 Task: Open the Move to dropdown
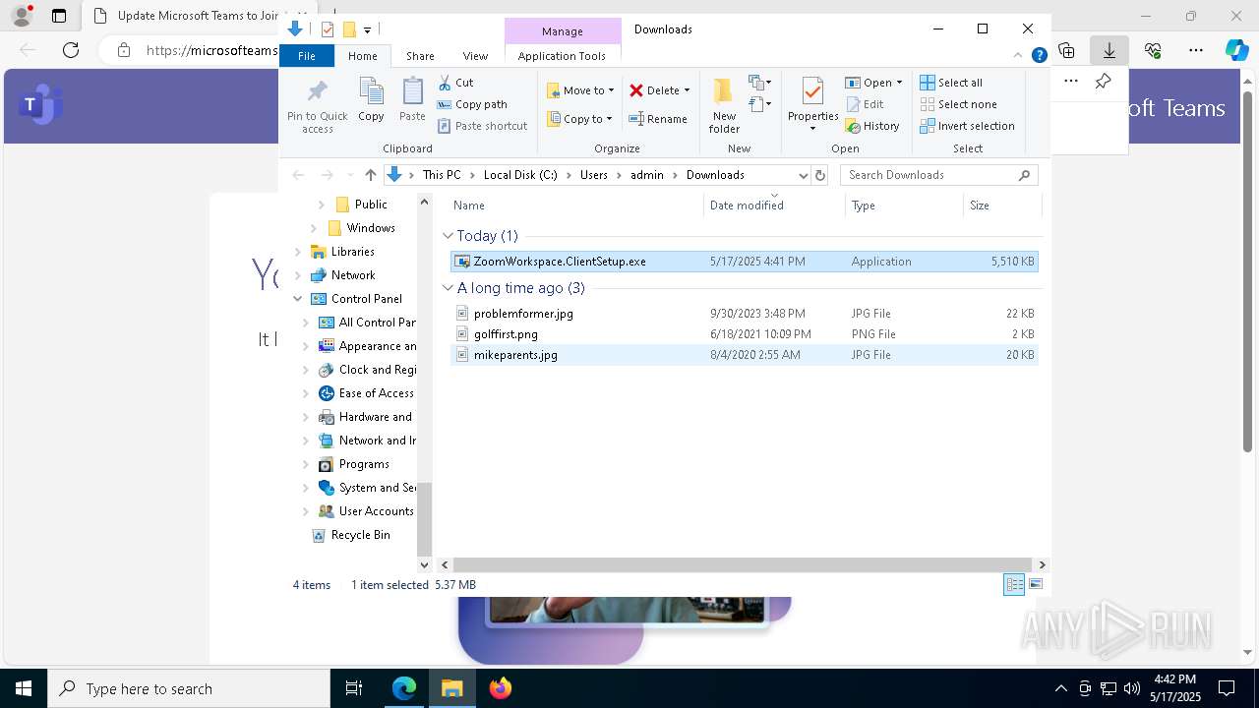point(580,90)
